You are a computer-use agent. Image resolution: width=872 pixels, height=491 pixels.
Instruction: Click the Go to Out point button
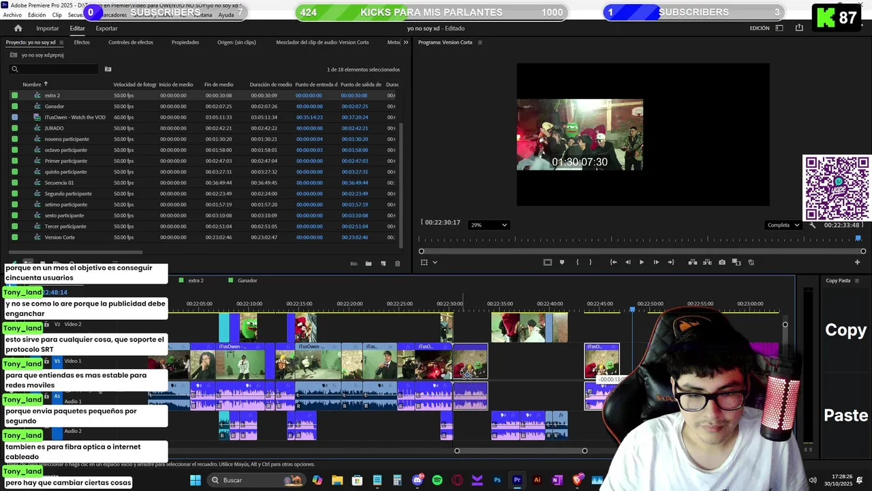point(671,263)
